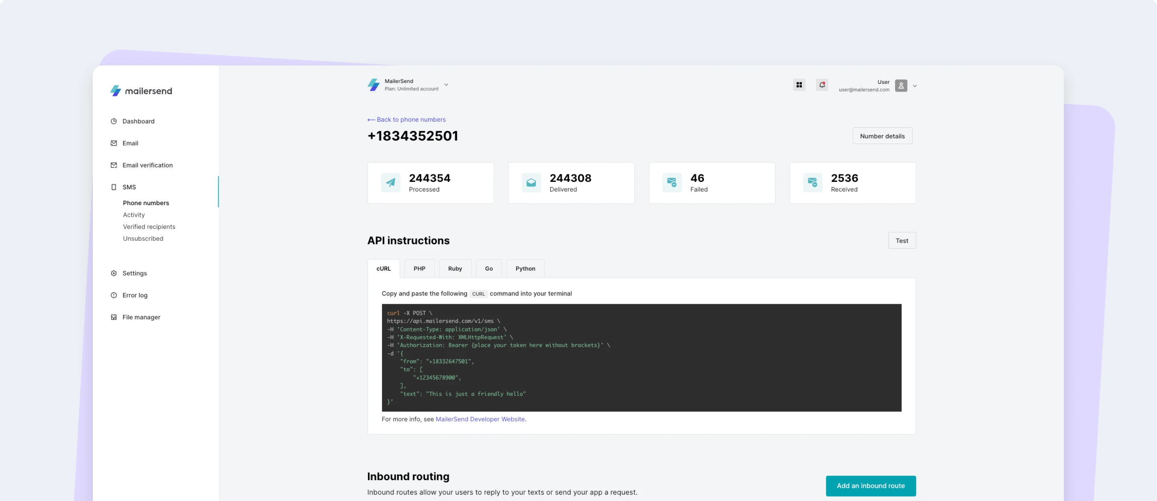
Task: Click inside the curl code block
Action: pyautogui.click(x=641, y=357)
